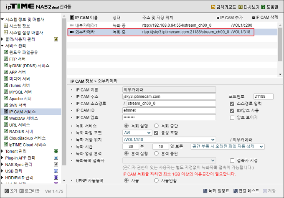Enable the 접속자 지정 checkbox
Image resolution: width=284 pixels, height=198 pixels.
coord(232,160)
